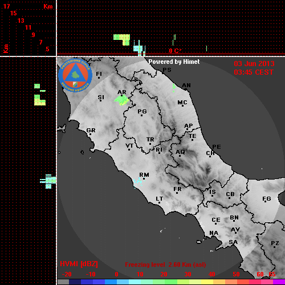Click the 'Powered by Himet' text
Image resolution: width=285 pixels, height=285 pixels.
(x=174, y=62)
